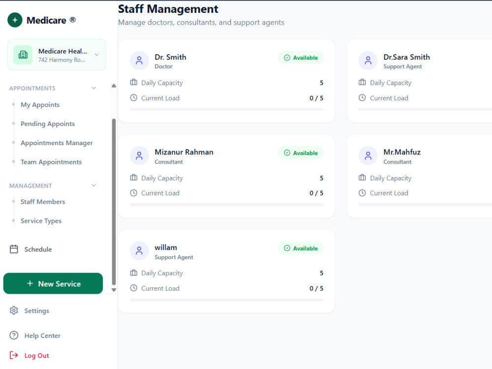Screen dimensions: 492x369
Task: Click Dr.Sara Smith's avatar icon
Action: 368,61
